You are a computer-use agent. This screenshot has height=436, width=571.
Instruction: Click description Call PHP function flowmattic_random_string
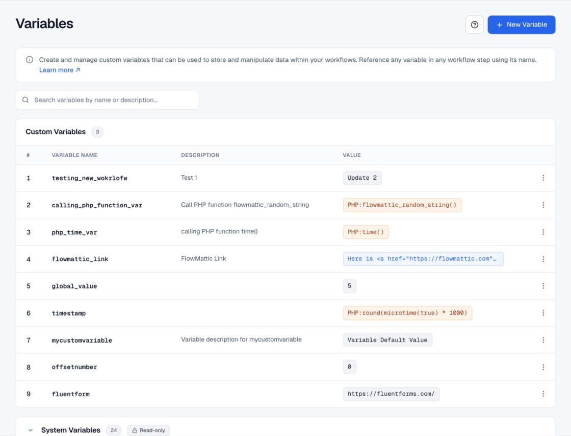245,205
